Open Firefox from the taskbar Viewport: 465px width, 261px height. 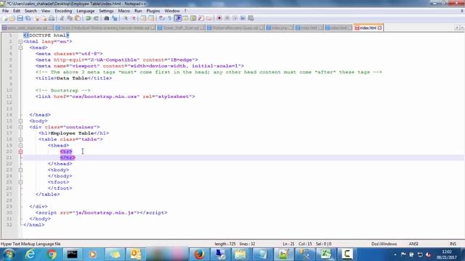tap(199, 254)
